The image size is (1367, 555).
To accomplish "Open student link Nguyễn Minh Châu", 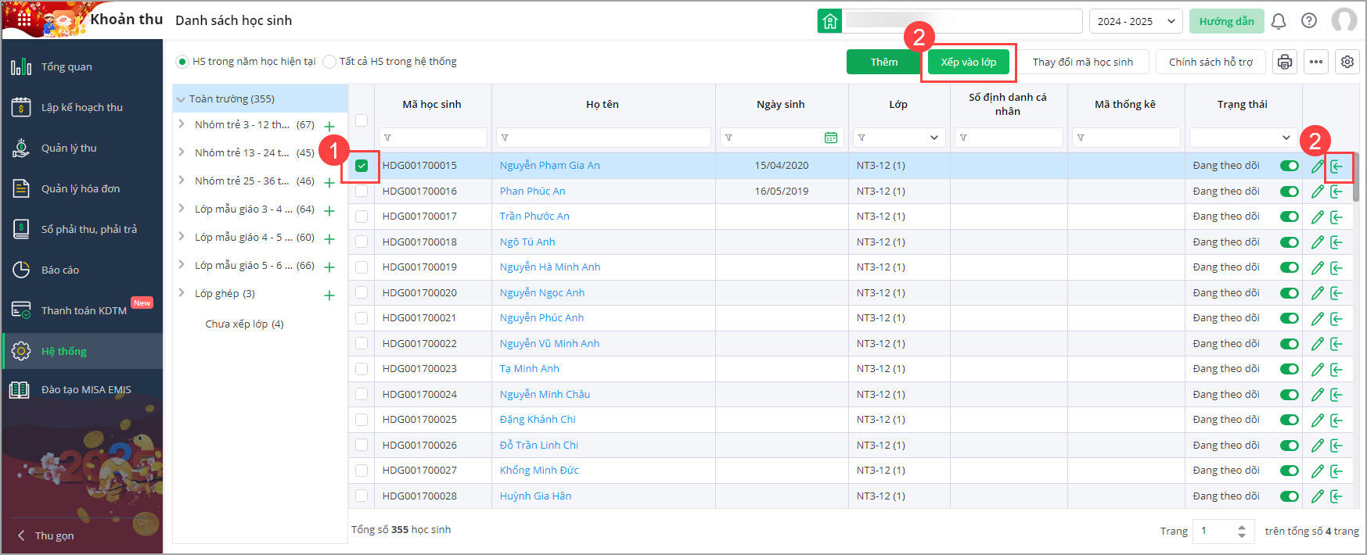I will click(545, 395).
